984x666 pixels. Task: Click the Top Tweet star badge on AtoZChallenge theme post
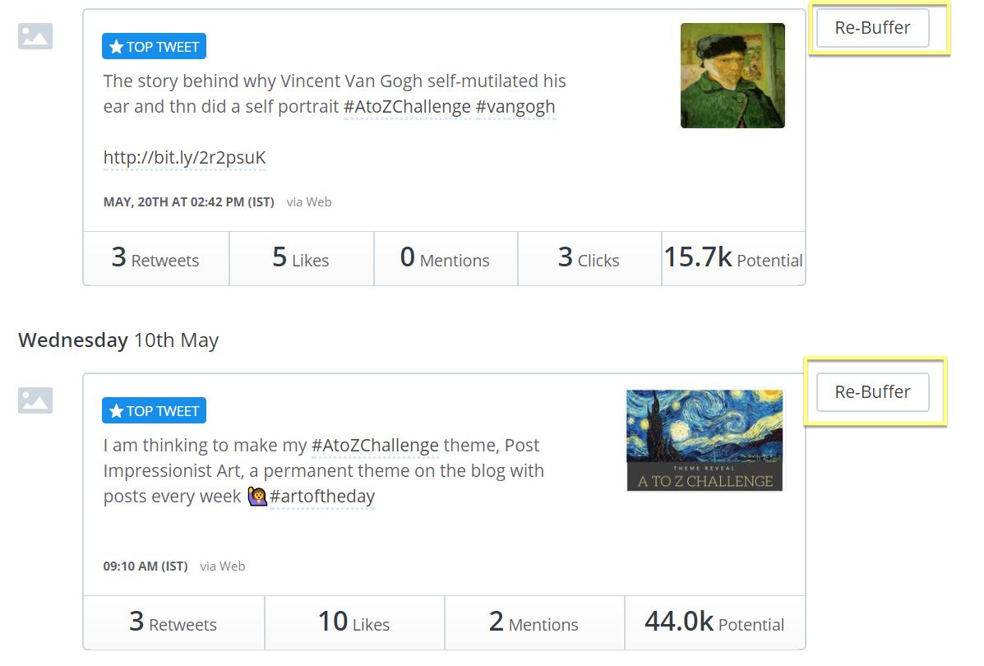[x=154, y=410]
